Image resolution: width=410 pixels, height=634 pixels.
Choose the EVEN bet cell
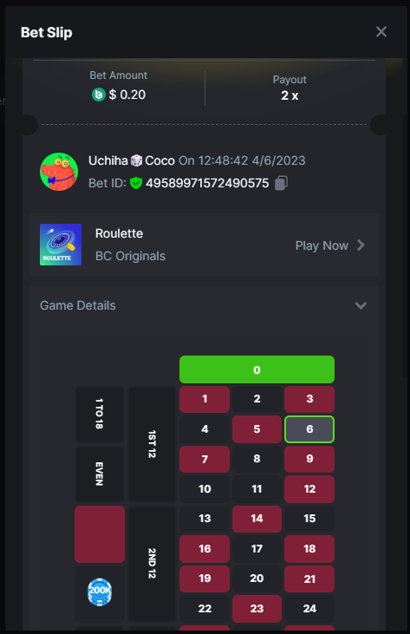(x=100, y=474)
